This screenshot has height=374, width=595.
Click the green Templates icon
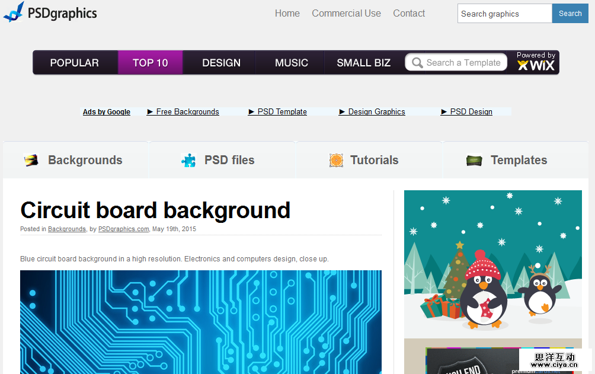pos(474,160)
